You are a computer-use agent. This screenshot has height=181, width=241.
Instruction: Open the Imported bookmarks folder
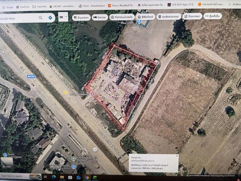[39, 7]
